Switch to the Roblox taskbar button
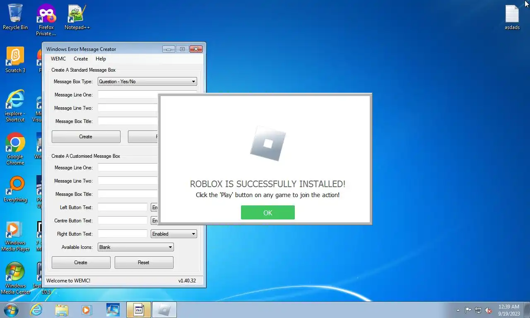Image resolution: width=530 pixels, height=318 pixels. [x=164, y=310]
